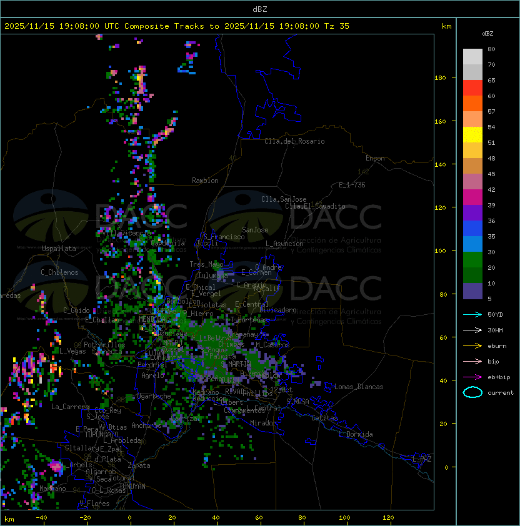Click the 'Agrelo' map label
The height and width of the screenshot is (526, 520).
(x=152, y=375)
